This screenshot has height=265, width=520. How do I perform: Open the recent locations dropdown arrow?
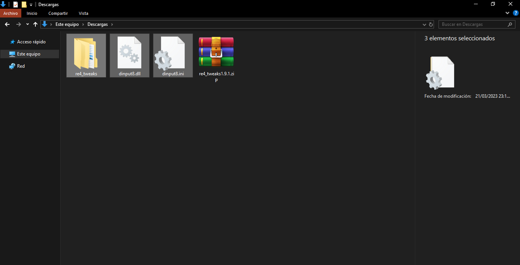coord(27,24)
